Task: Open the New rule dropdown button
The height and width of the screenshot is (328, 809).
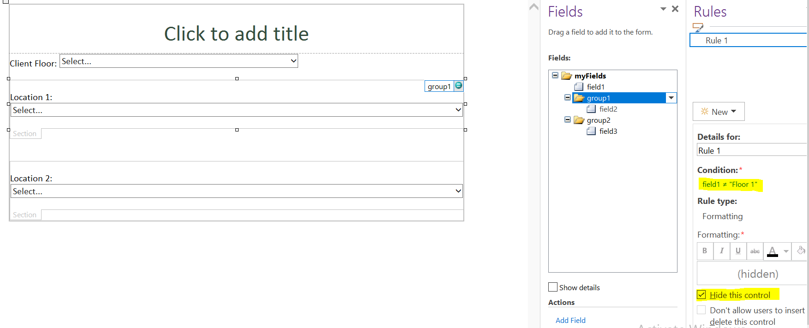Action: (x=718, y=111)
